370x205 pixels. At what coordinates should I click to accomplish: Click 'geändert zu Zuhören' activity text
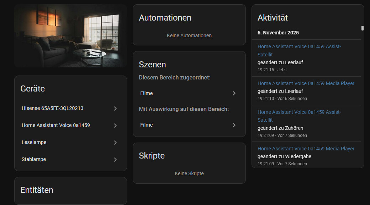coord(280,128)
